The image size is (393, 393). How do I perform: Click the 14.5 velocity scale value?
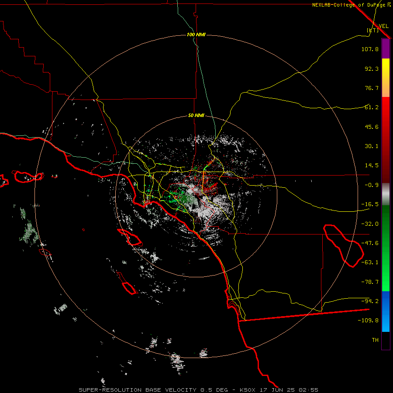[372, 165]
